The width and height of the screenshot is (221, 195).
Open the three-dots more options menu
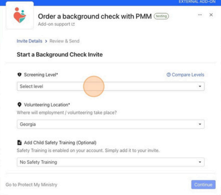click(x=200, y=15)
